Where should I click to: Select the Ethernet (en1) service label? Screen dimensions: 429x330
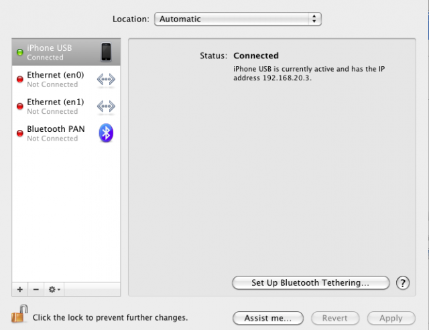[x=56, y=102]
